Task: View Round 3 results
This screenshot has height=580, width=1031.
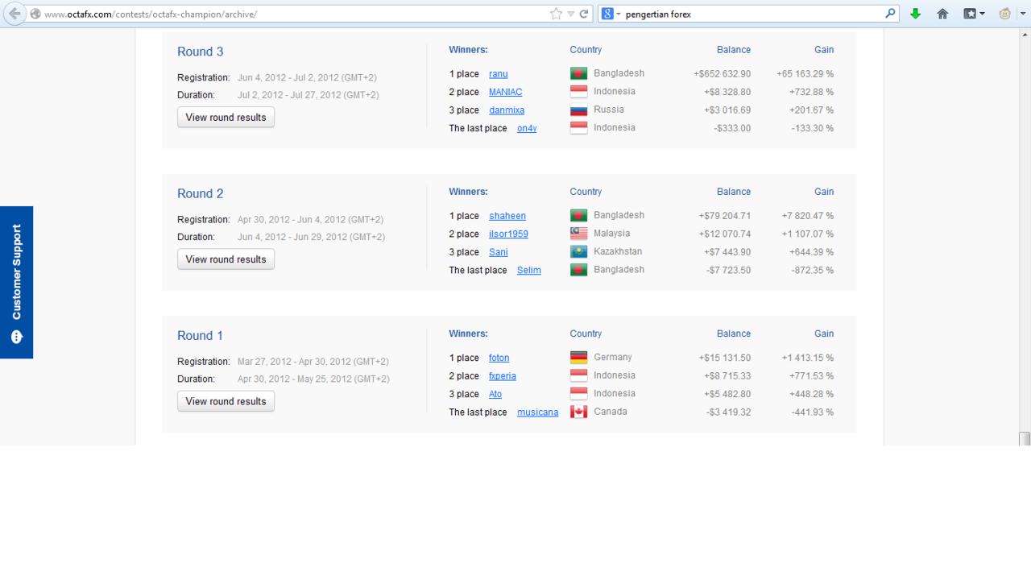Action: pos(226,118)
